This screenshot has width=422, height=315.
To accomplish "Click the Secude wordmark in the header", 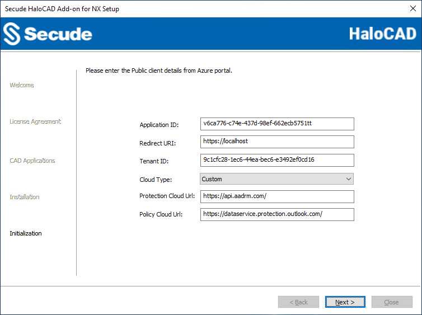I will tap(58, 34).
